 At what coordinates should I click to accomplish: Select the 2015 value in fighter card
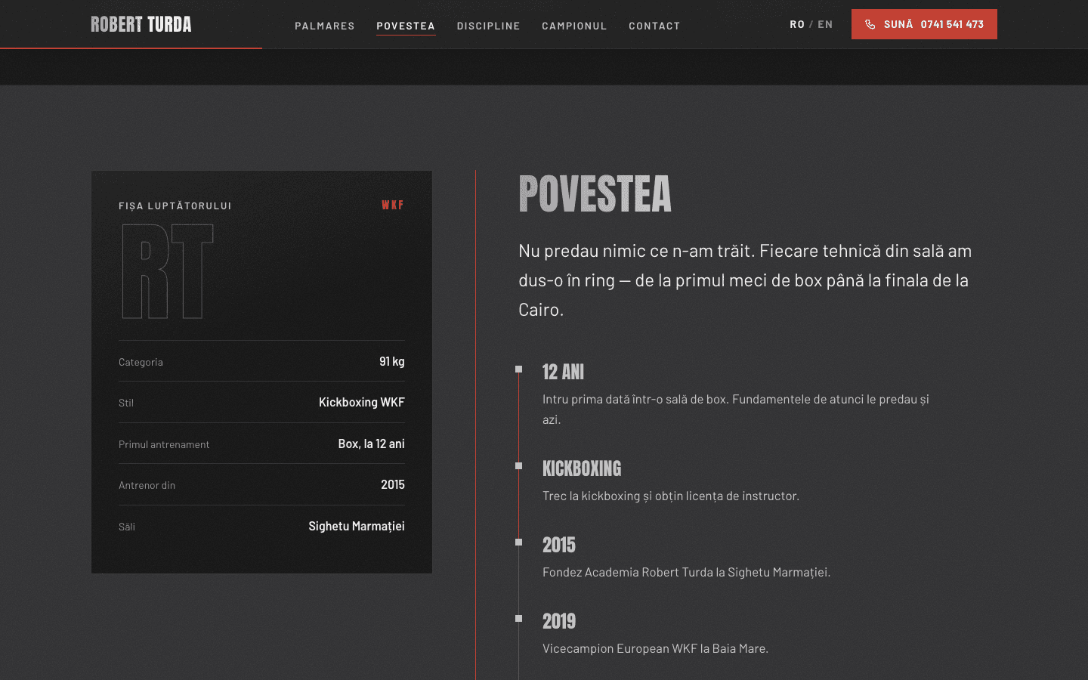click(x=393, y=484)
